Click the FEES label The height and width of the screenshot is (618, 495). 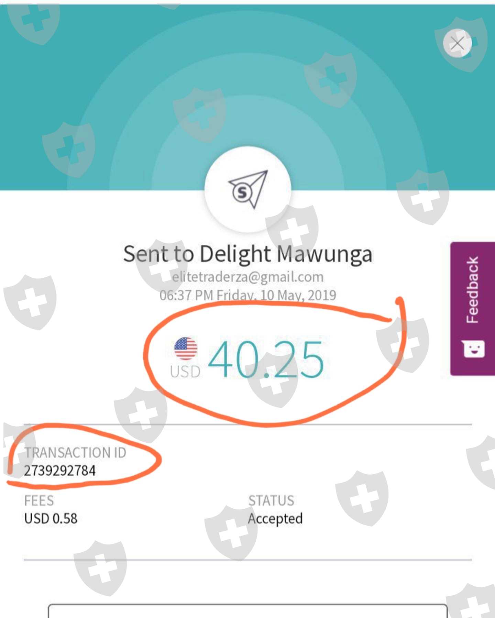pos(39,501)
